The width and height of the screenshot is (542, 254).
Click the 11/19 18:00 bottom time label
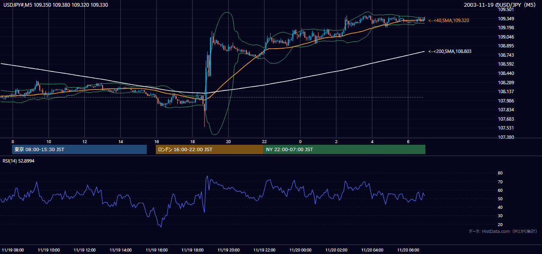pos(193,250)
